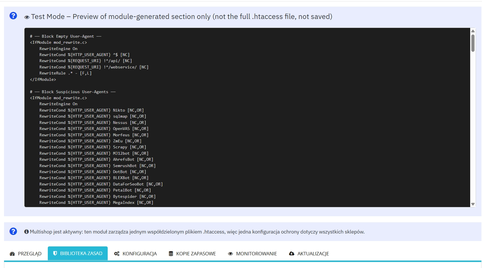This screenshot has height=268, width=482.
Task: Click the help icon beside Test Mode heading
Action: [13, 16]
